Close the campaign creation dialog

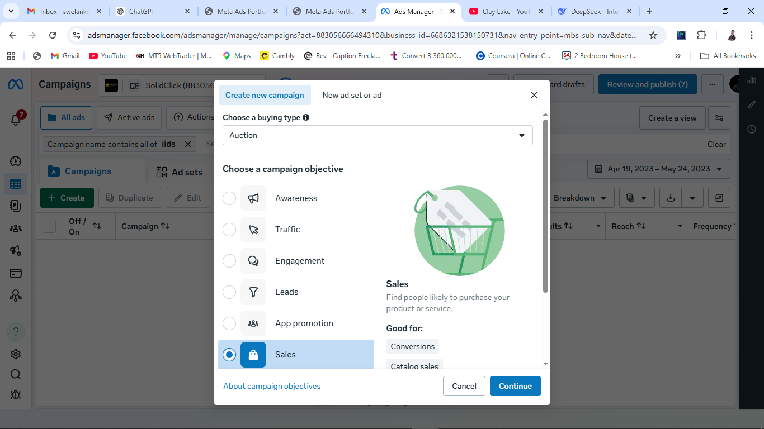coord(534,95)
